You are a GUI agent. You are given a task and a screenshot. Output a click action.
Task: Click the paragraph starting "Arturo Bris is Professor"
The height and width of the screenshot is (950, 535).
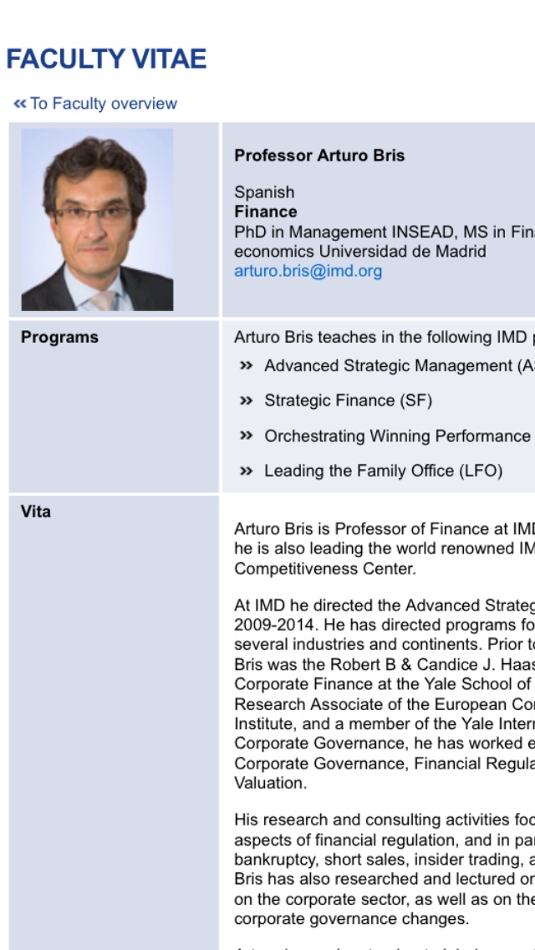pyautogui.click(x=385, y=549)
